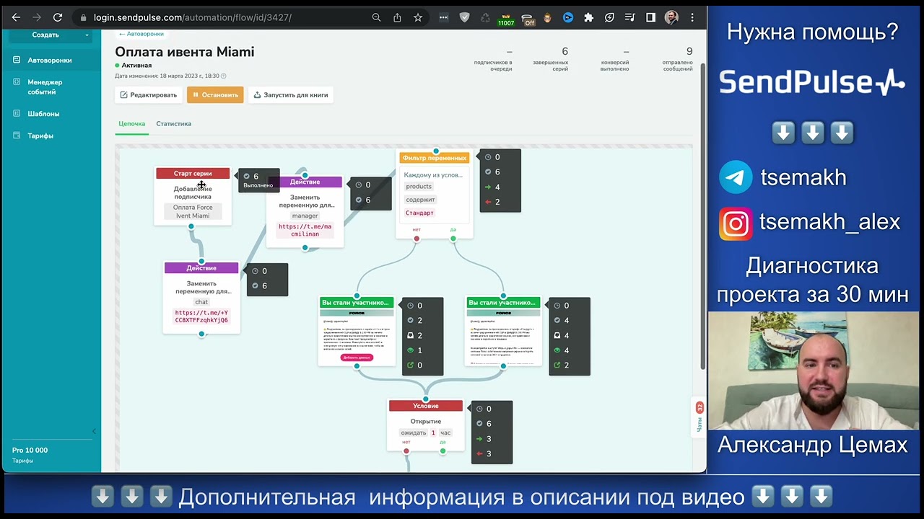Reload the current page
Image resolution: width=924 pixels, height=519 pixels.
58,17
